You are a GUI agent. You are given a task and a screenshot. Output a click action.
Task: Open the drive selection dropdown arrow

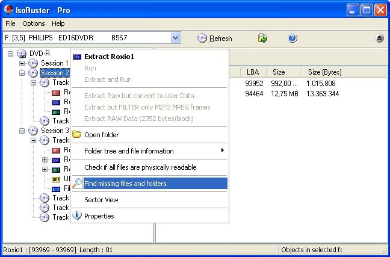pos(175,38)
